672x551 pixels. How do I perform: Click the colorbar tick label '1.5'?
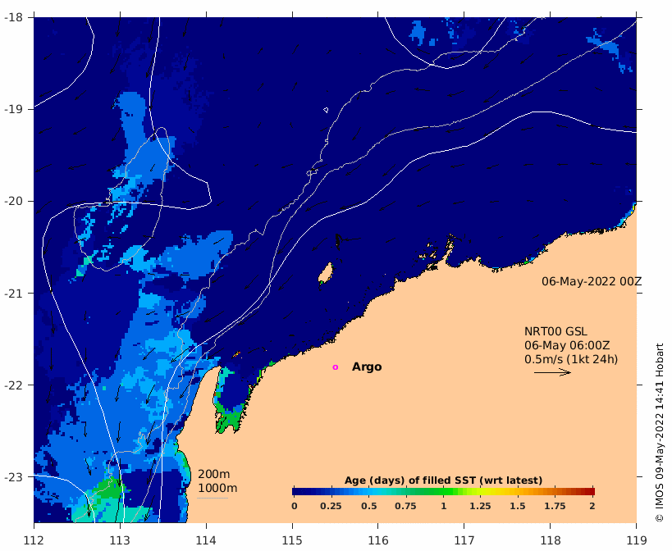[x=517, y=506]
